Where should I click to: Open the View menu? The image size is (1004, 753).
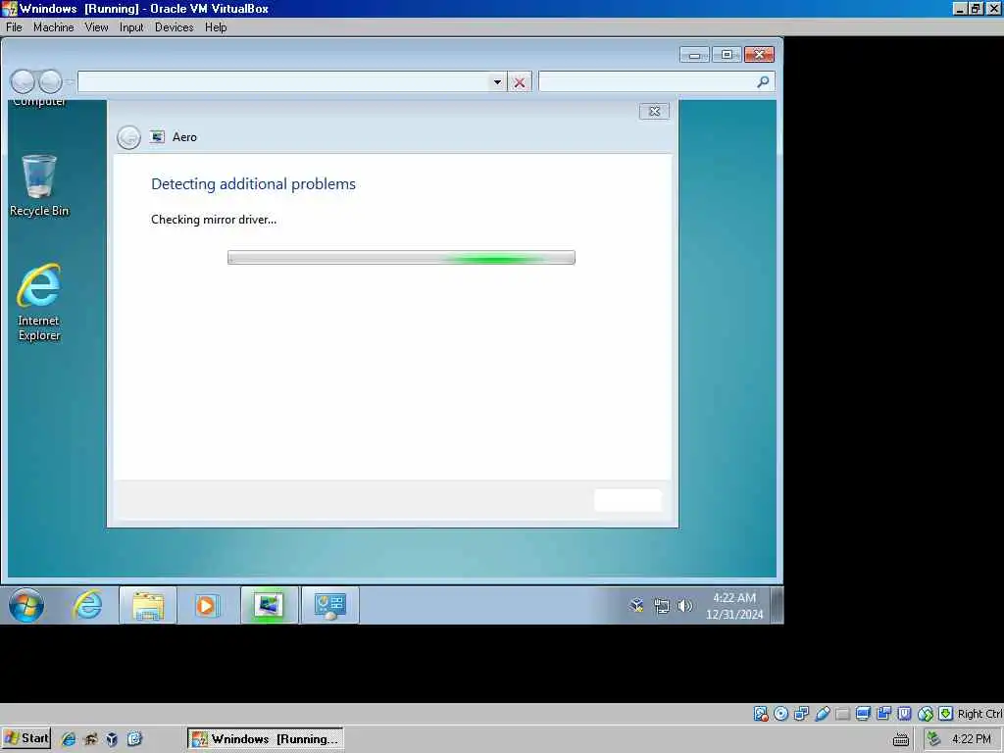pyautogui.click(x=96, y=27)
